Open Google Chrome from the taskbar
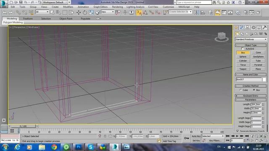The width and height of the screenshot is (269, 151). coord(54,147)
